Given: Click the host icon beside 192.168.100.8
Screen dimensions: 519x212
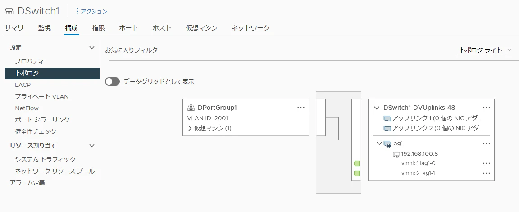Looking at the screenshot, I should tap(396, 154).
